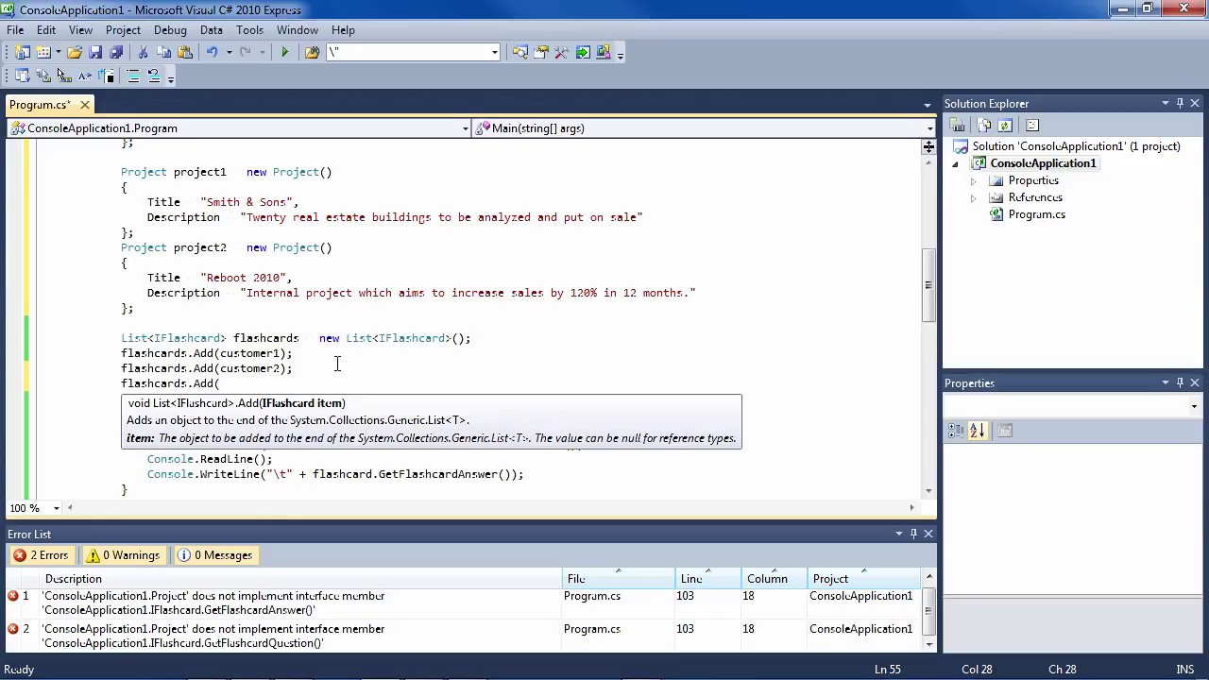1209x680 pixels.
Task: Toggle the 2 Errors filter
Action: [42, 555]
